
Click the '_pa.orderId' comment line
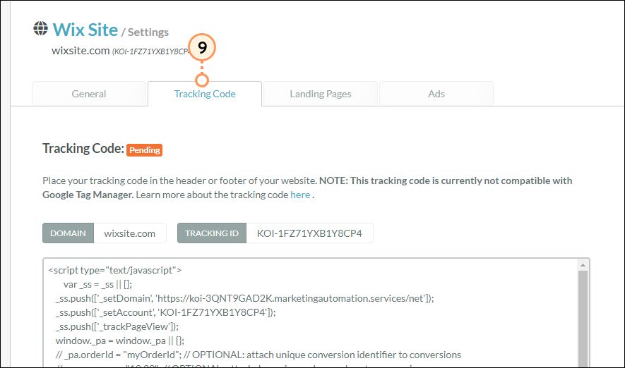[258, 355]
